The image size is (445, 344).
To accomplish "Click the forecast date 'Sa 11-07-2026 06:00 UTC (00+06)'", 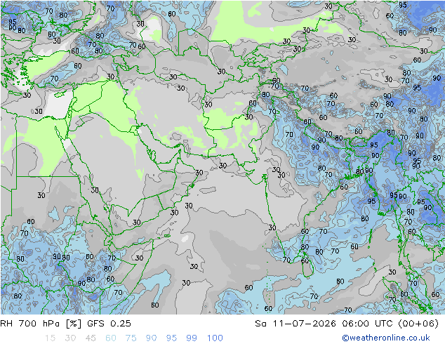I will 347,324.
